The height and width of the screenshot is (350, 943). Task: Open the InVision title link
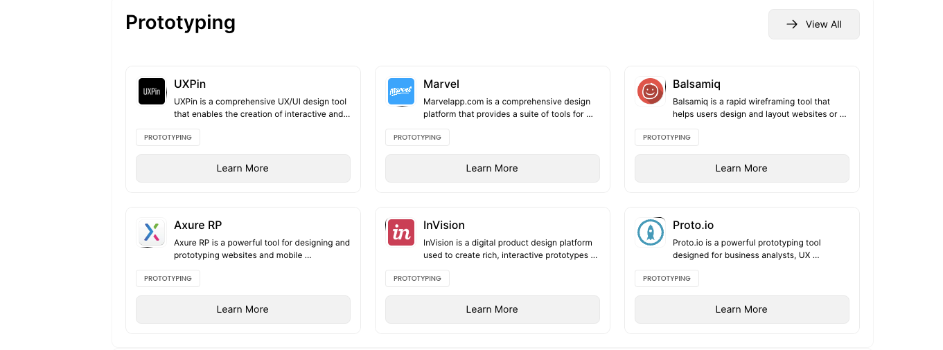[x=444, y=225]
